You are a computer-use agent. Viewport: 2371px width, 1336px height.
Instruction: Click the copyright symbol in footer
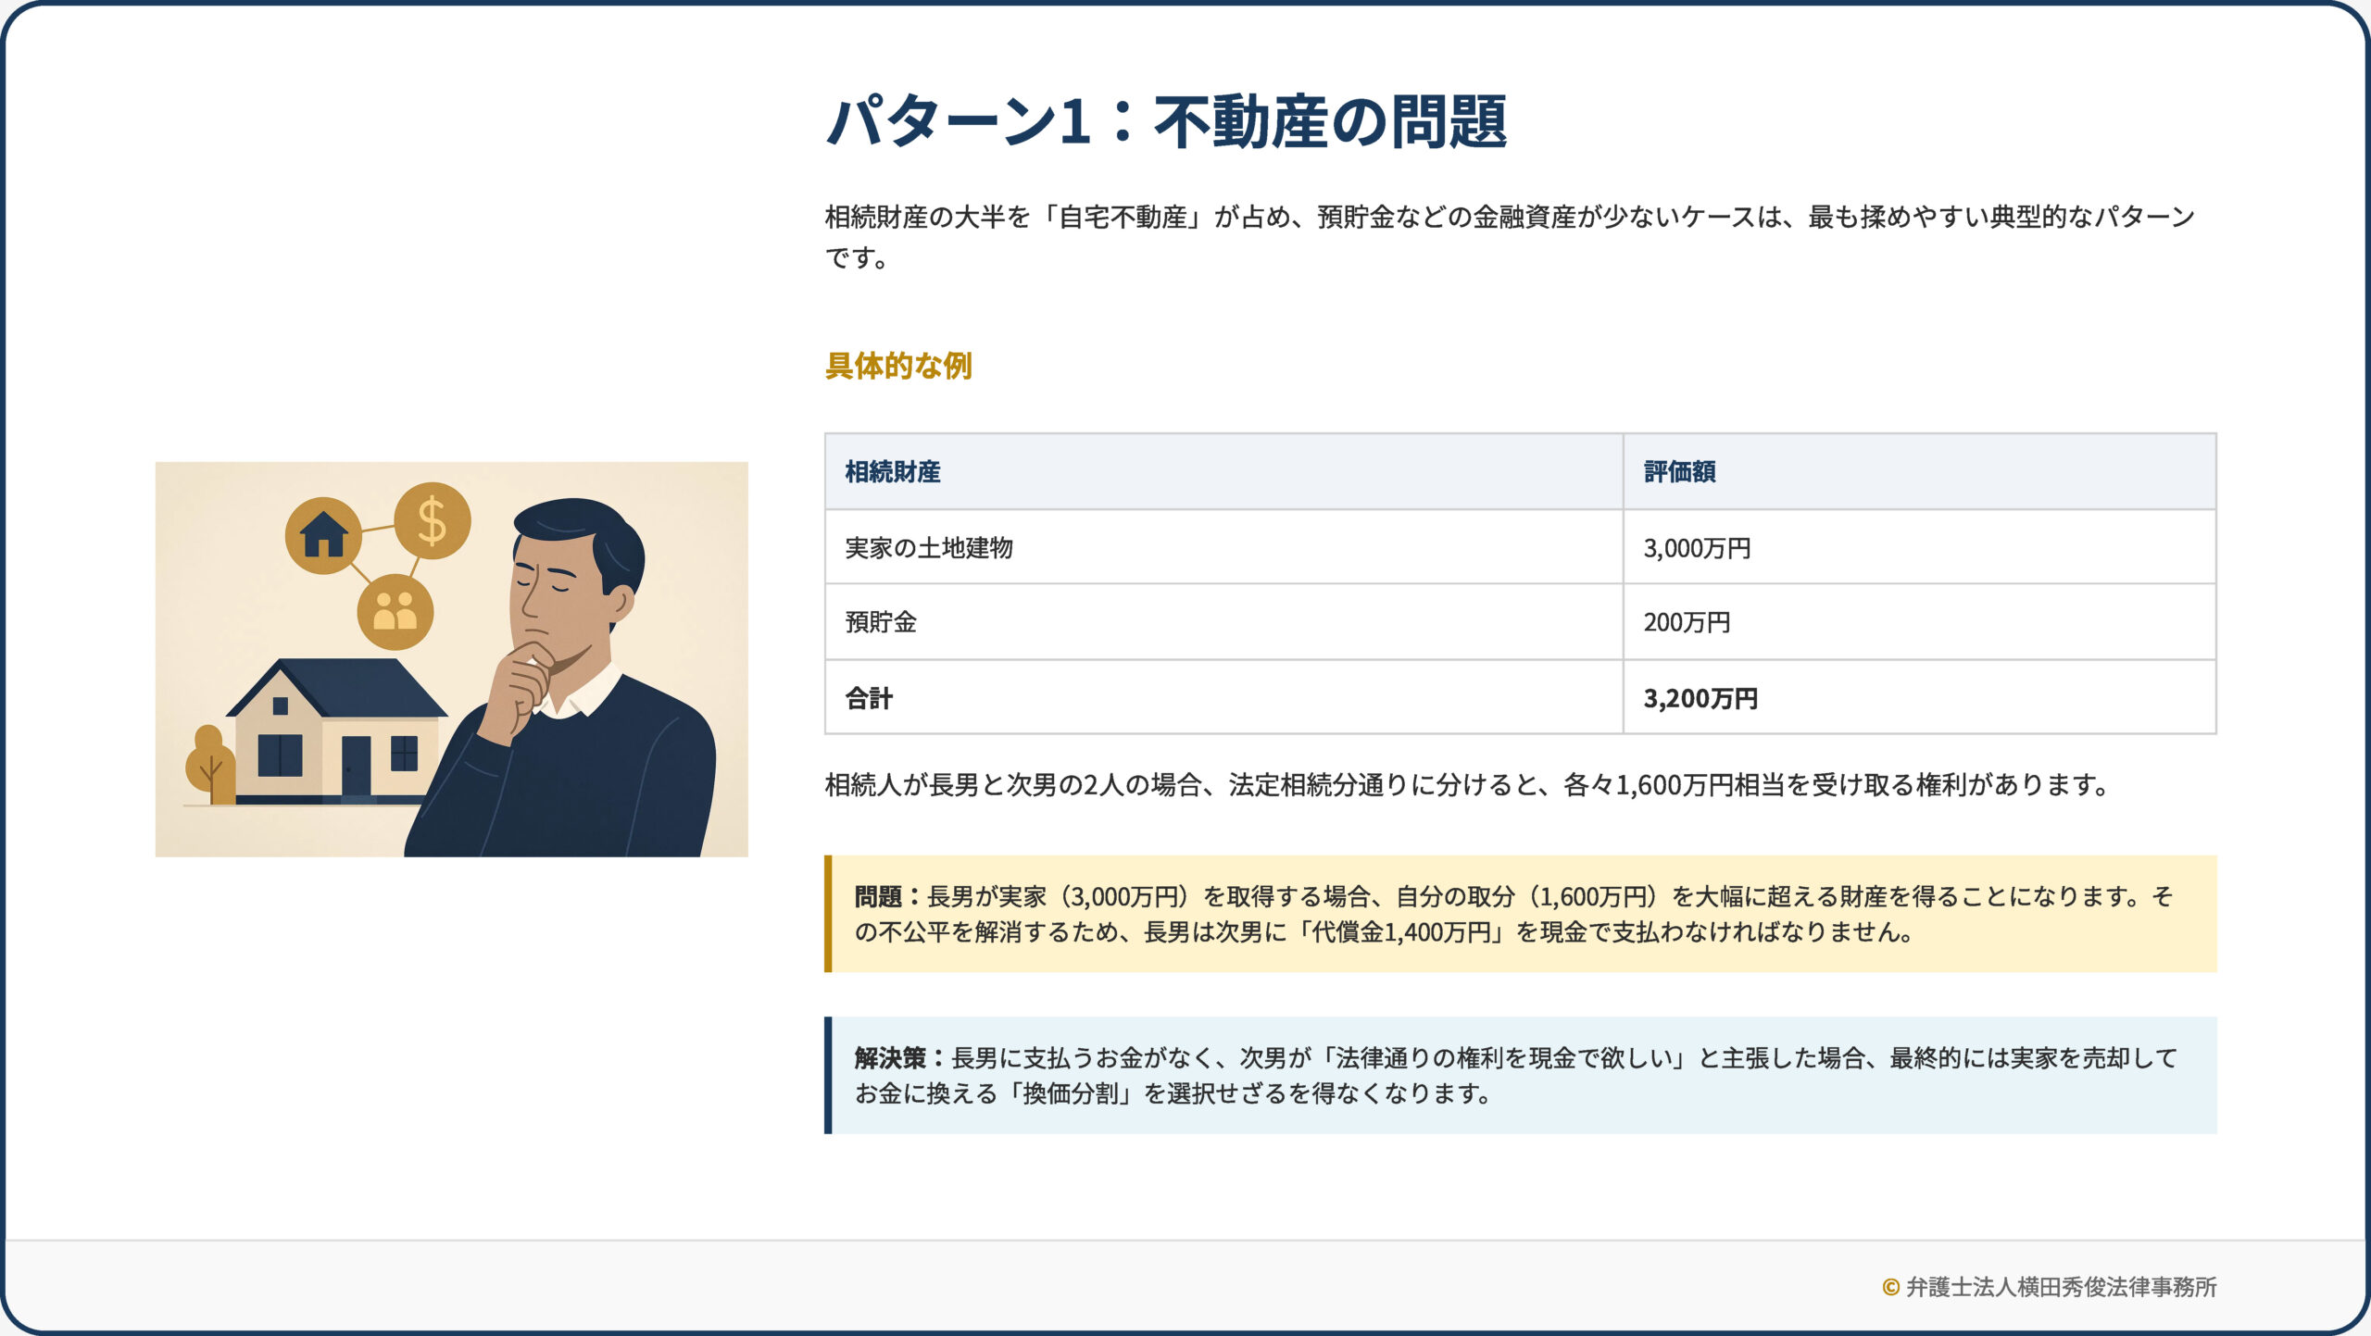point(1890,1287)
